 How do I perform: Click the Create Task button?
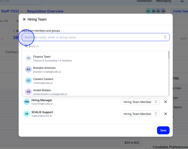[x=180, y=11]
